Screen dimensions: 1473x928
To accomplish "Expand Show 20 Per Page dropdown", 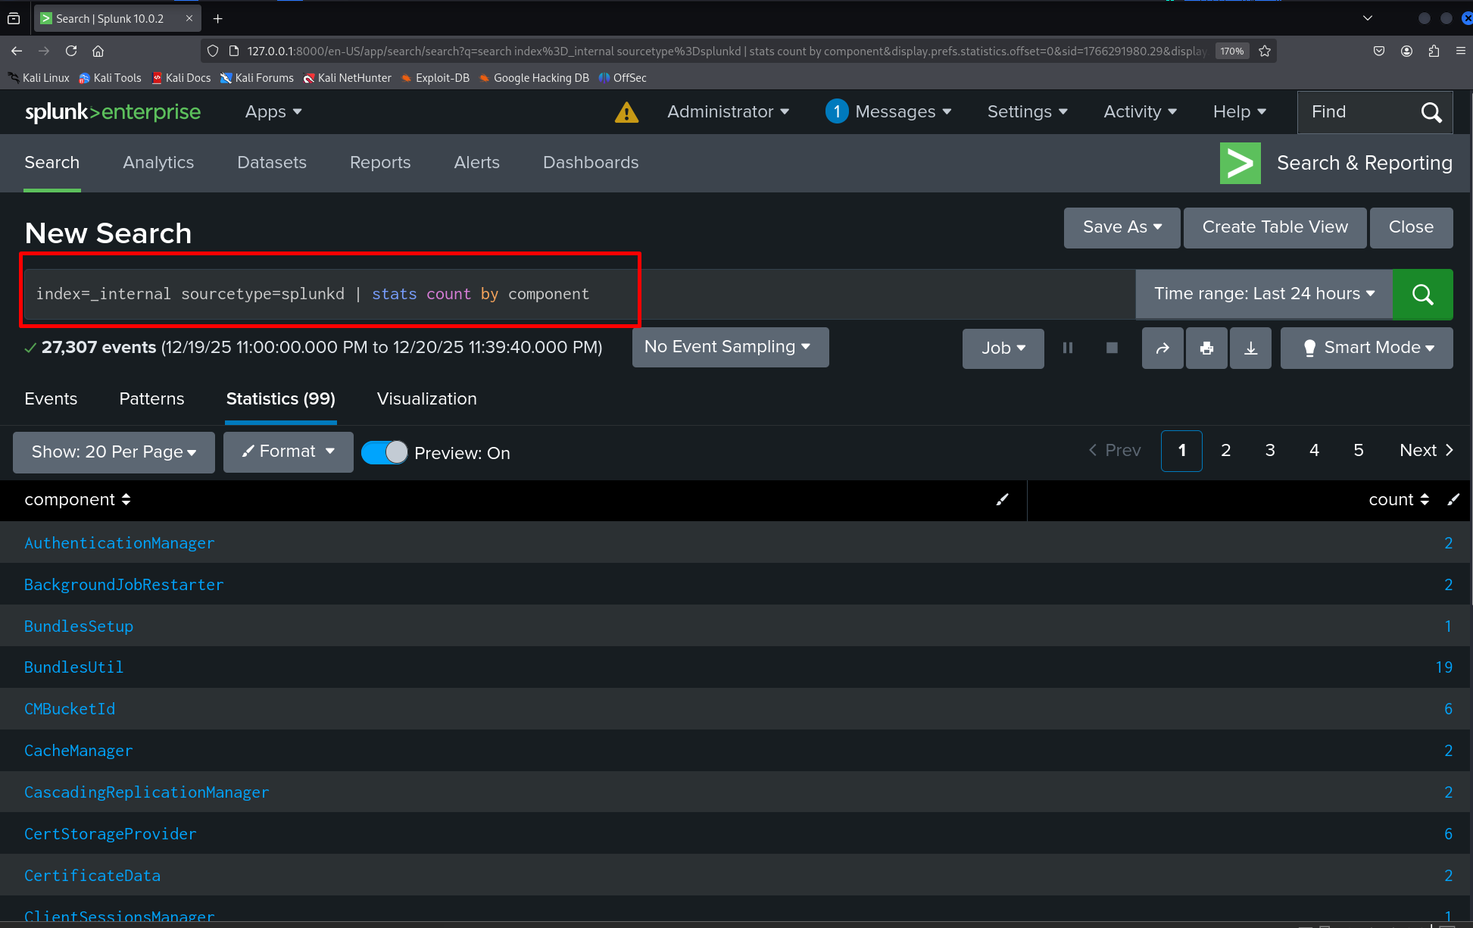I will coord(114,452).
